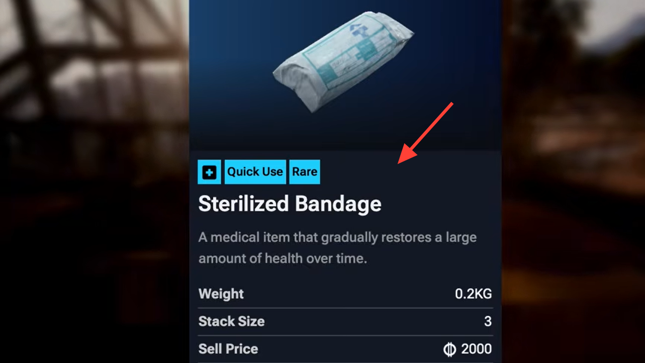Click the Sterilized Bandage title

tap(290, 204)
